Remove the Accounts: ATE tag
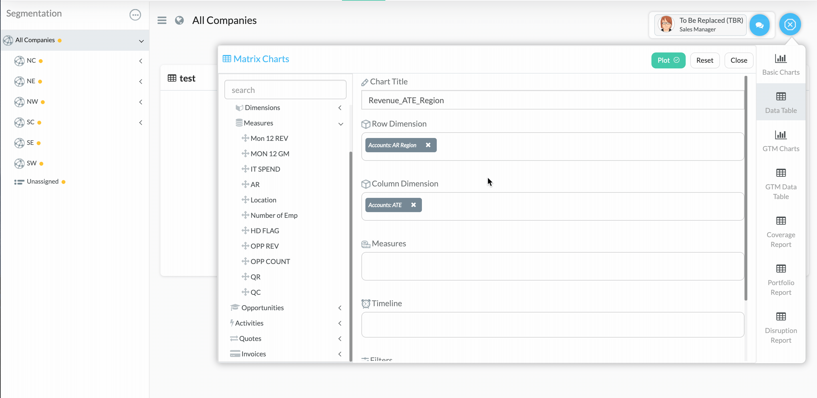817x398 pixels. click(413, 205)
